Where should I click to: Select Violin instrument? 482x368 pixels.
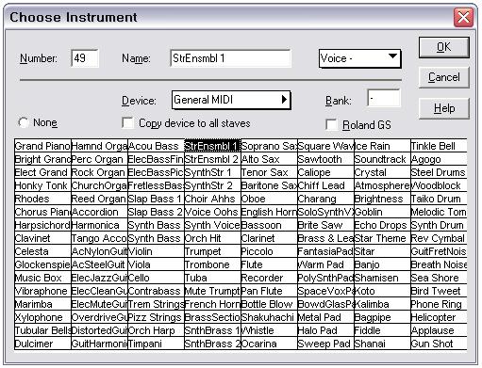coord(156,251)
